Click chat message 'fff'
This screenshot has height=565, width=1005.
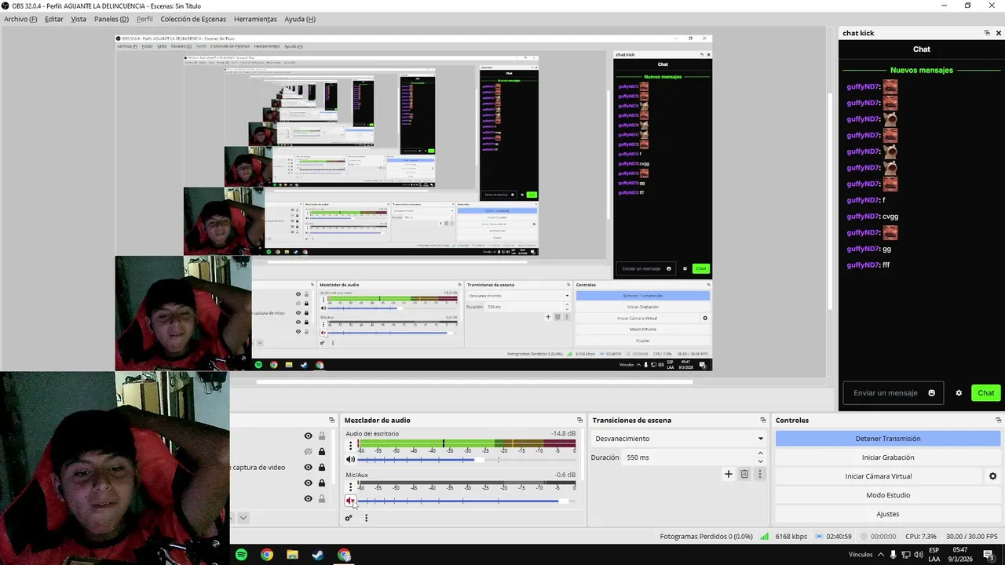coord(886,265)
